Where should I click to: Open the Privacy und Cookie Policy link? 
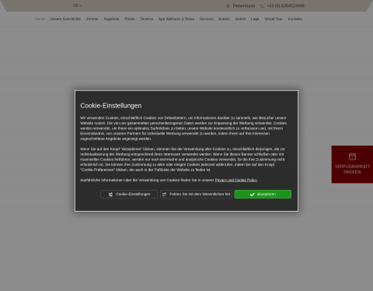pos(236,180)
